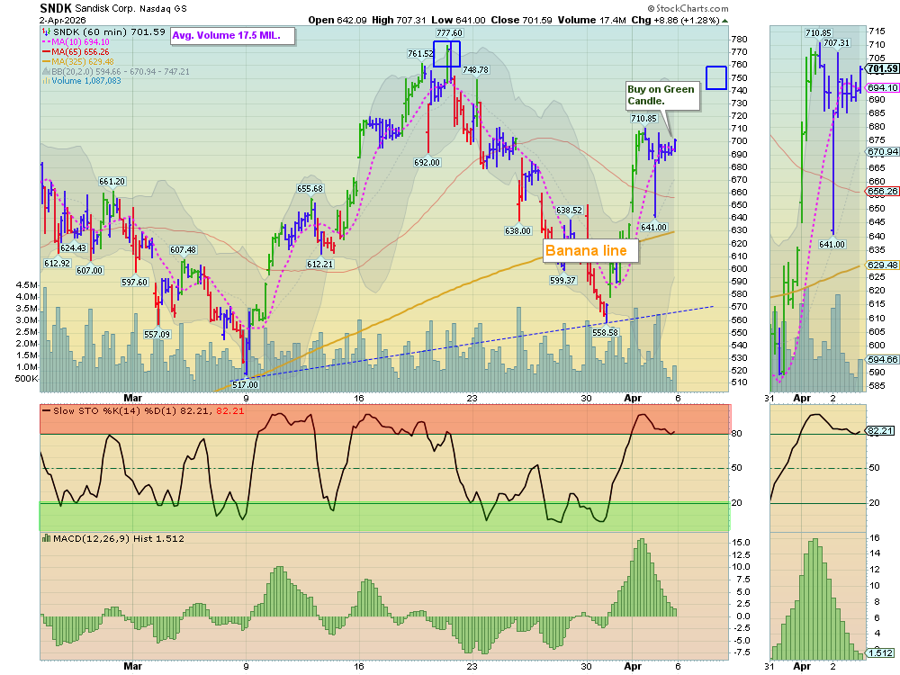This screenshot has width=900, height=675.
Task: Click the 710.85 peak price label in main chart
Action: point(643,118)
